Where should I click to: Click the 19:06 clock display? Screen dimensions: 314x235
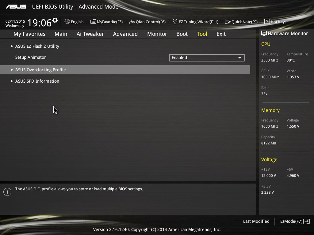coord(40,23)
